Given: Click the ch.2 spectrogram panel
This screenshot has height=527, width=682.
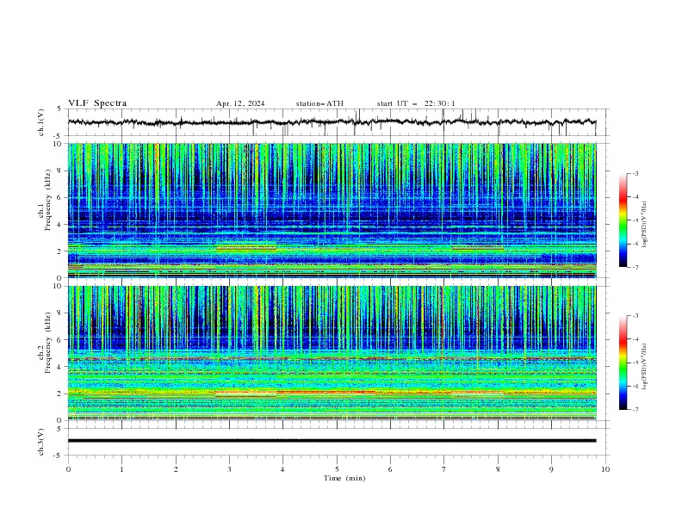Looking at the screenshot, I should 332,353.
